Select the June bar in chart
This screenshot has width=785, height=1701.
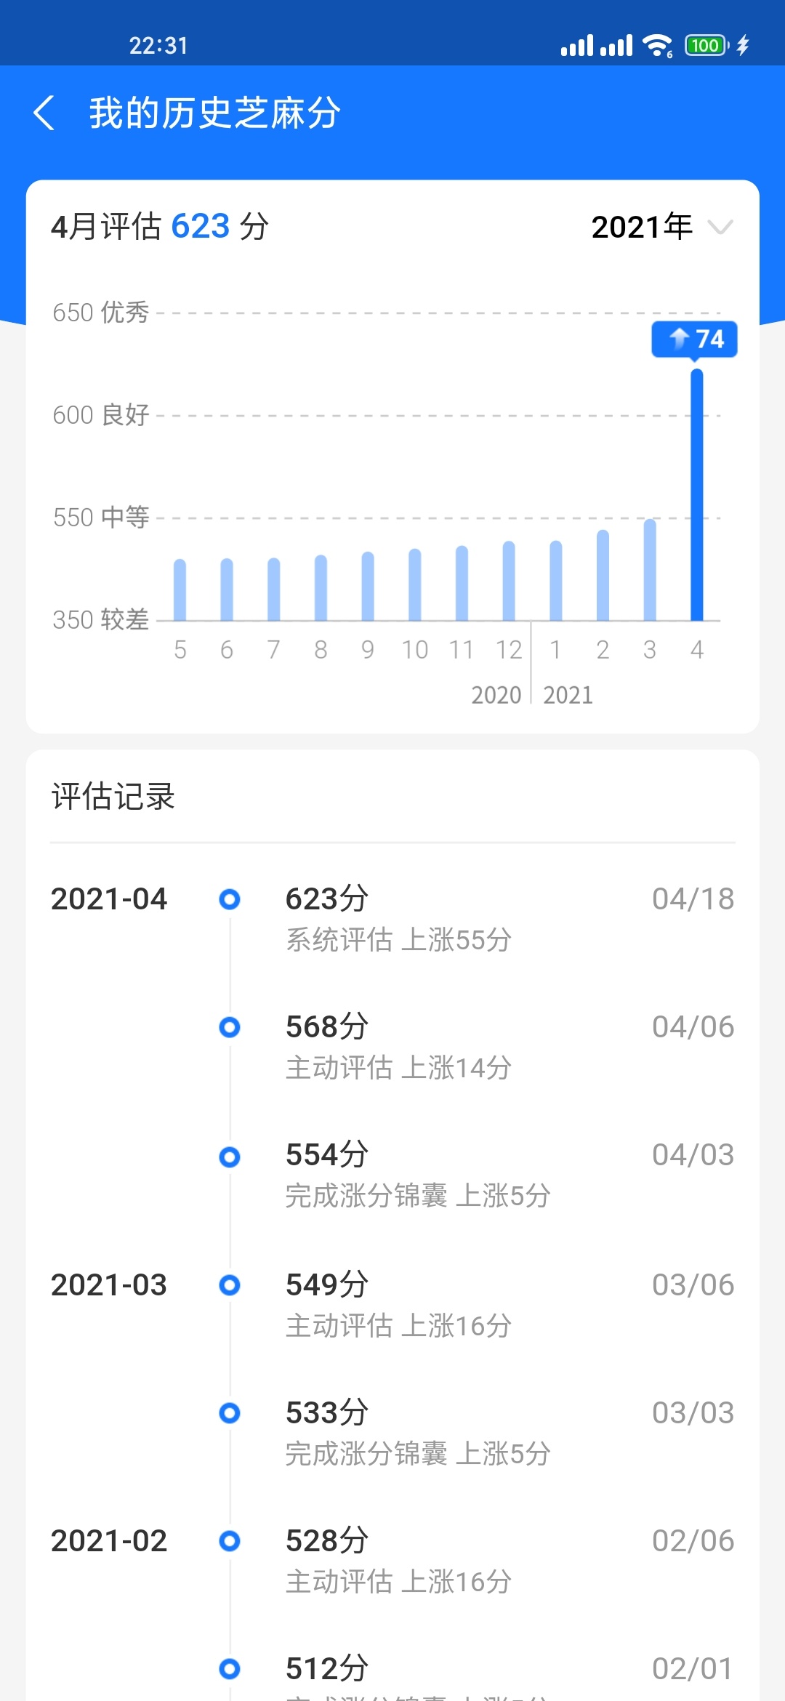(227, 590)
